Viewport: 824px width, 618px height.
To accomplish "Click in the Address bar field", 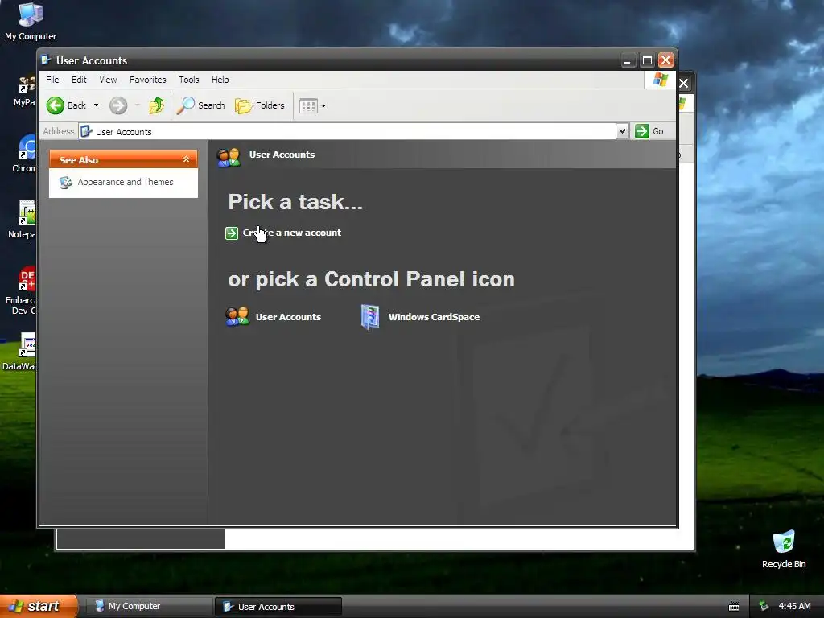I will tap(347, 131).
